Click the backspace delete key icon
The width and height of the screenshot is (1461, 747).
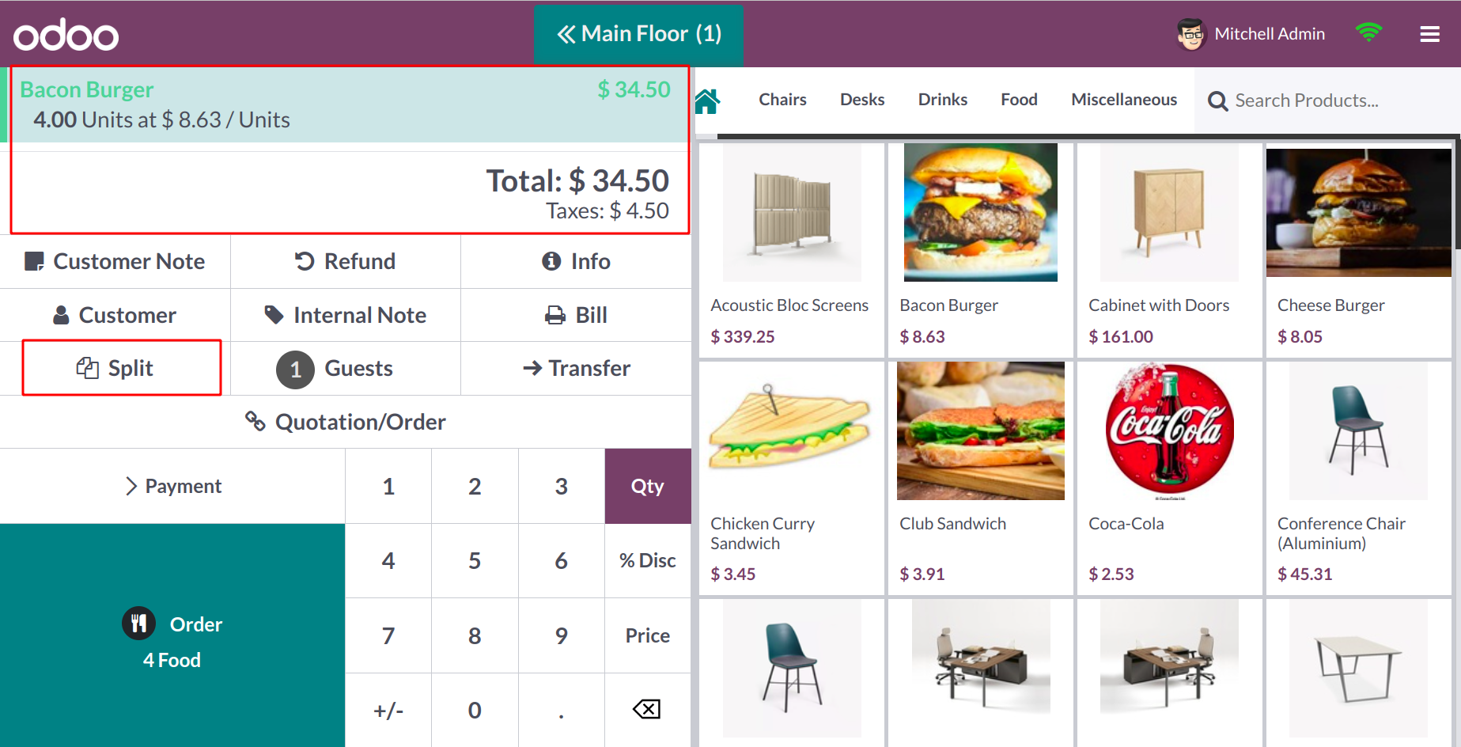coord(647,709)
